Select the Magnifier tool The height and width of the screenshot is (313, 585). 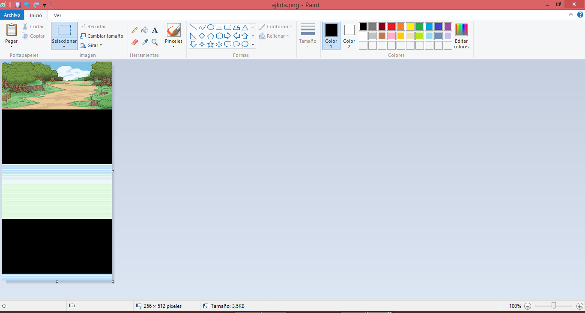click(x=155, y=42)
